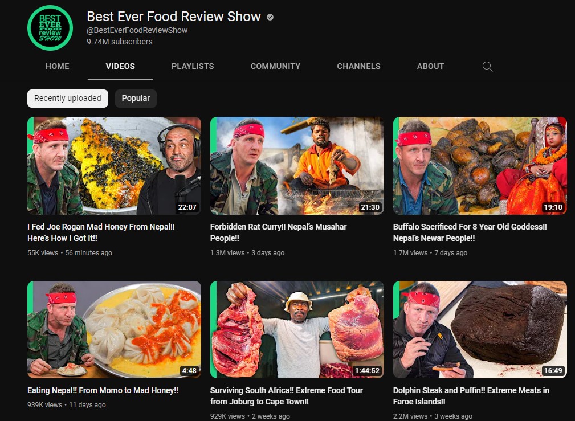575x421 pixels.
Task: Click the Best Ever Food Review Show avatar
Action: click(x=50, y=28)
